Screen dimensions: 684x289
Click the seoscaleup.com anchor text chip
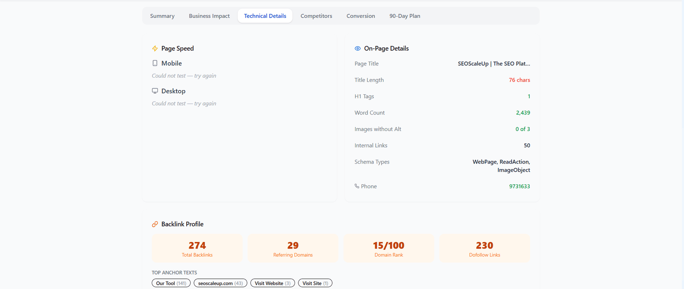click(220, 283)
